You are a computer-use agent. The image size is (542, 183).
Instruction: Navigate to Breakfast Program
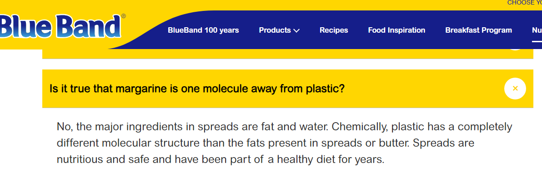tap(478, 30)
